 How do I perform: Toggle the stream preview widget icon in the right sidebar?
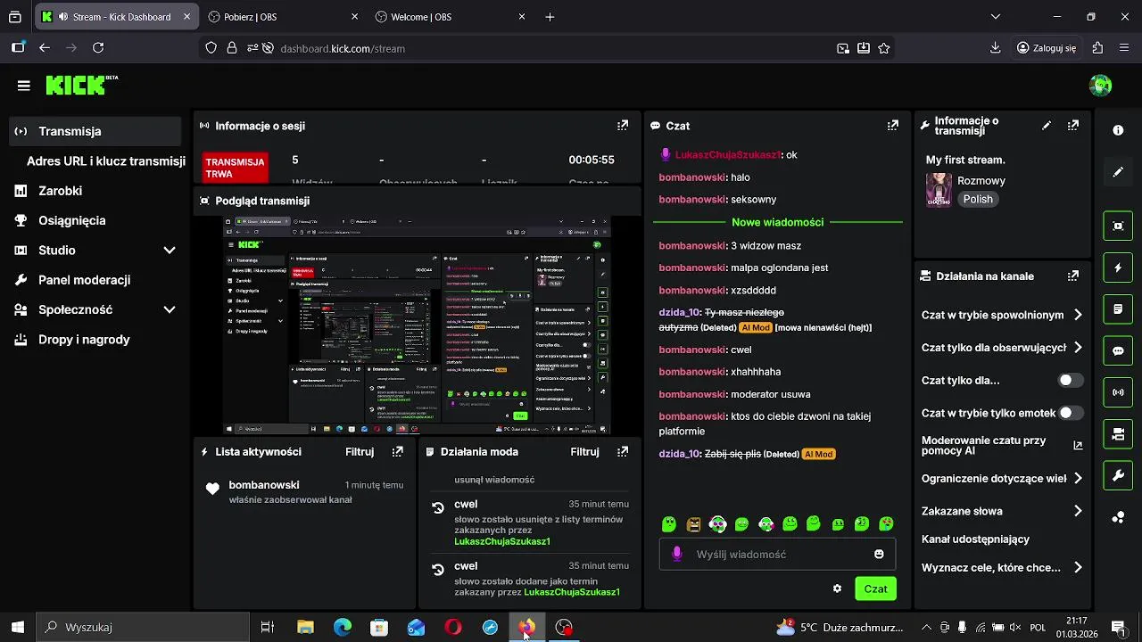click(x=1118, y=226)
